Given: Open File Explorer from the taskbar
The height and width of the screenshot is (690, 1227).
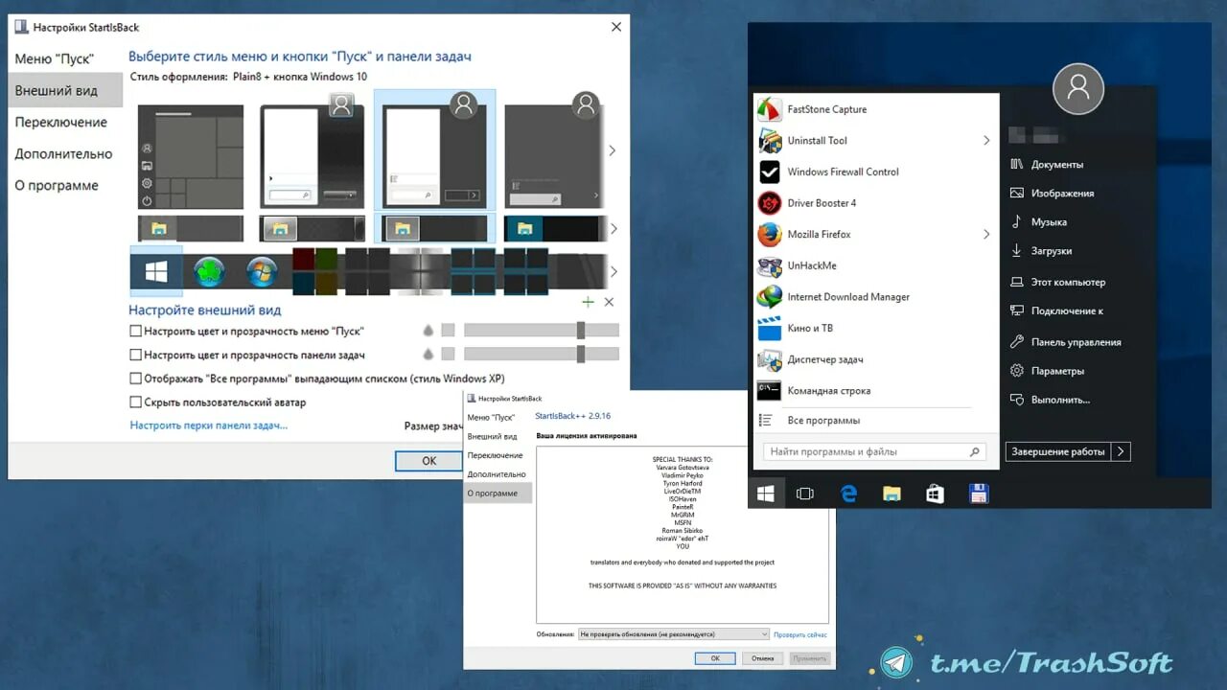Looking at the screenshot, I should (891, 494).
